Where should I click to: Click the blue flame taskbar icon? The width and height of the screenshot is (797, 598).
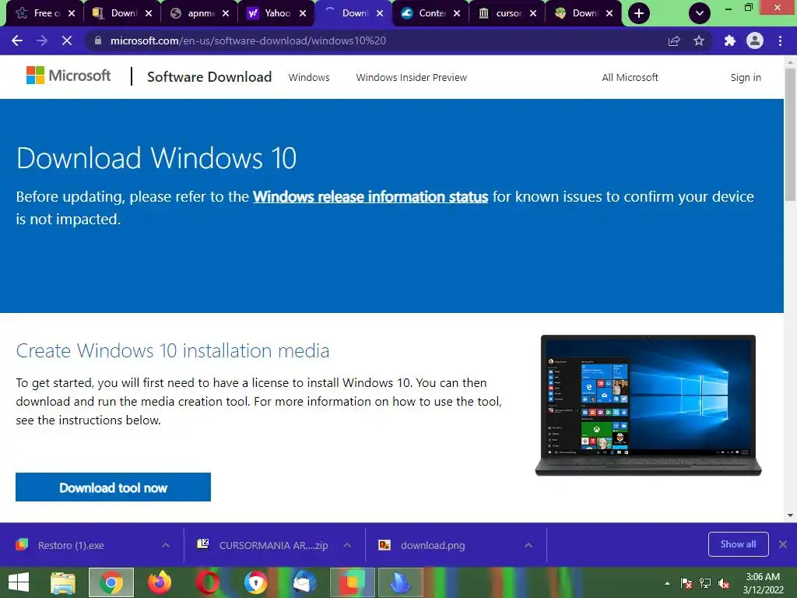point(401,582)
